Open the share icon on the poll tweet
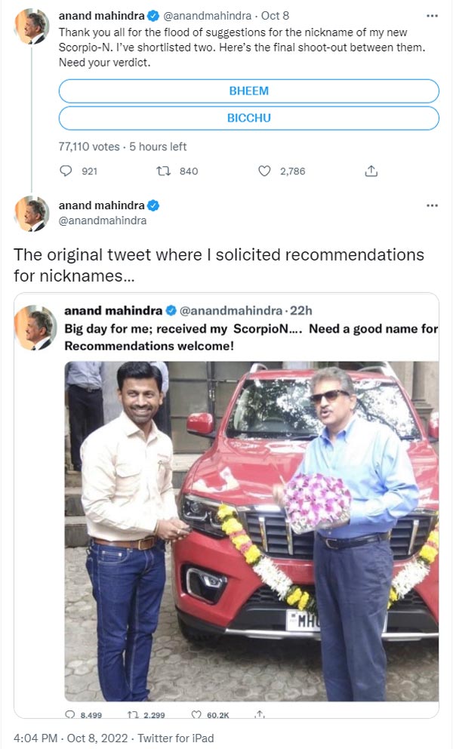 point(371,171)
